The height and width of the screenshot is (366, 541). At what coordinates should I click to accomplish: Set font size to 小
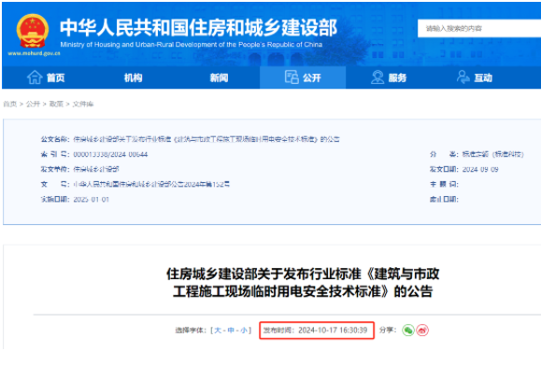[244, 331]
